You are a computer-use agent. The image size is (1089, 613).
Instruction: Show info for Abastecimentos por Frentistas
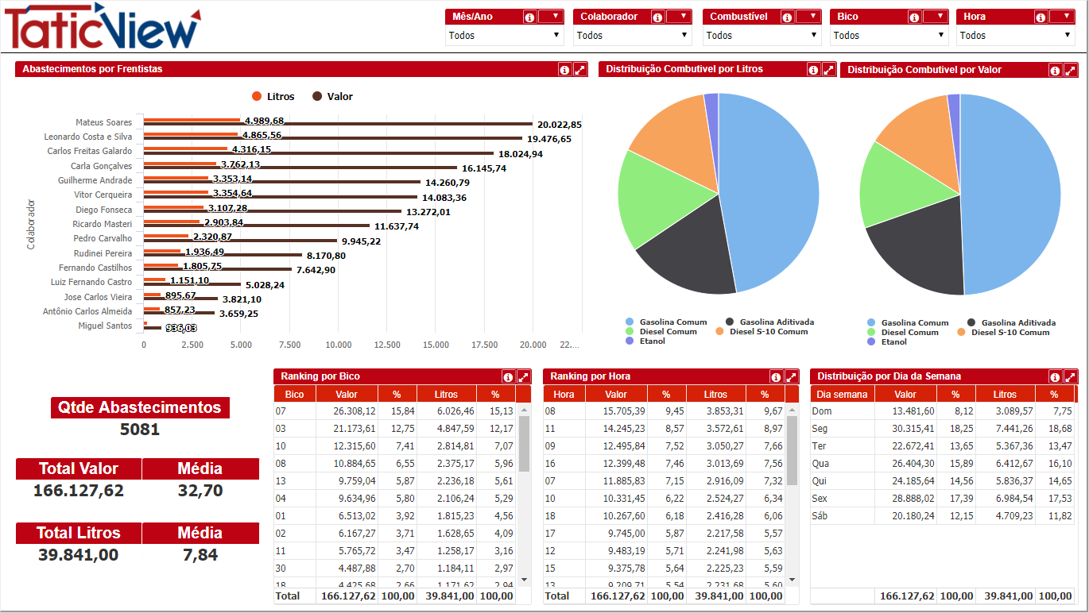[565, 70]
